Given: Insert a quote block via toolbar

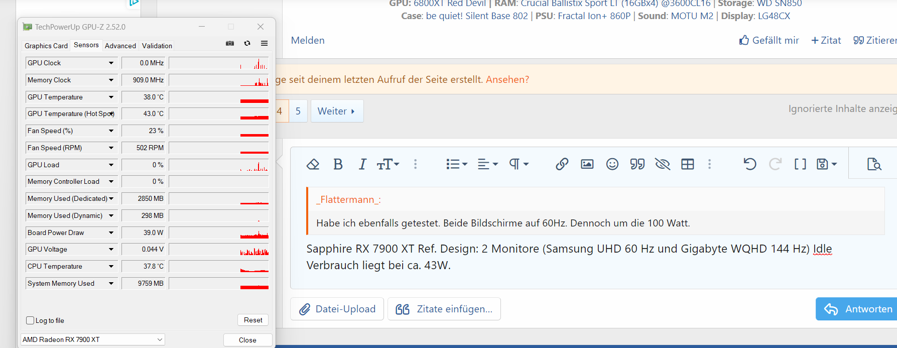Looking at the screenshot, I should (637, 164).
